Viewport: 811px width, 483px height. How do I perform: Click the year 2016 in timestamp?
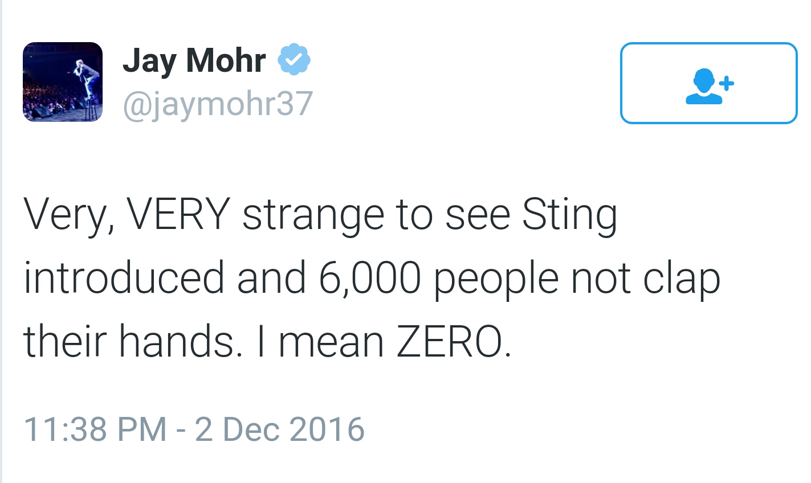click(x=327, y=429)
